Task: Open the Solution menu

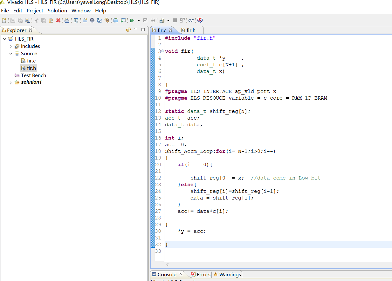Action: click(58, 10)
